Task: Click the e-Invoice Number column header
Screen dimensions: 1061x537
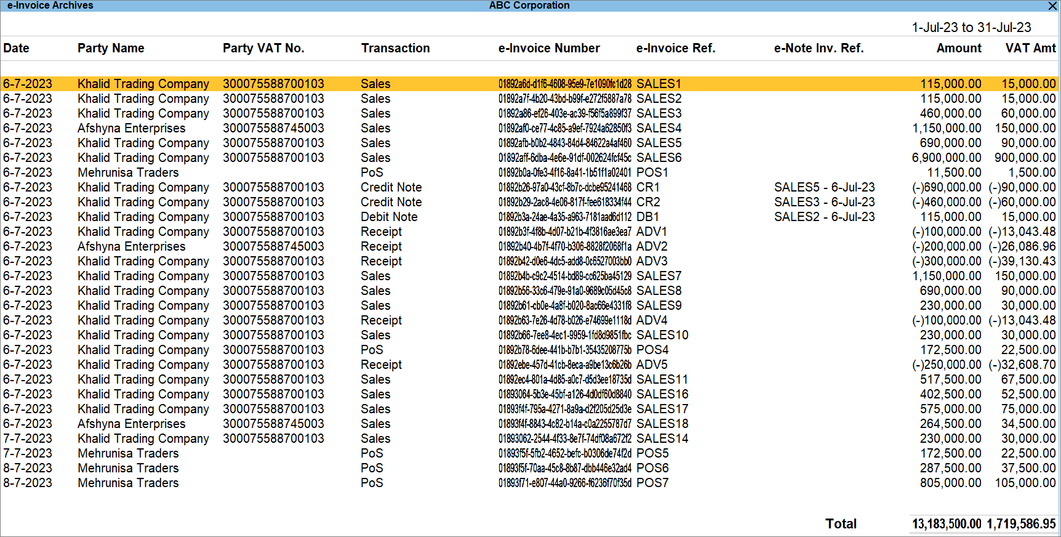Action: coord(549,48)
